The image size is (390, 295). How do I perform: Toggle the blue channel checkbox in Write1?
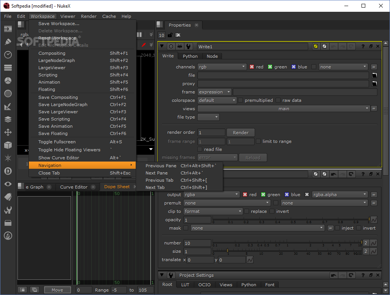pyautogui.click(x=293, y=67)
